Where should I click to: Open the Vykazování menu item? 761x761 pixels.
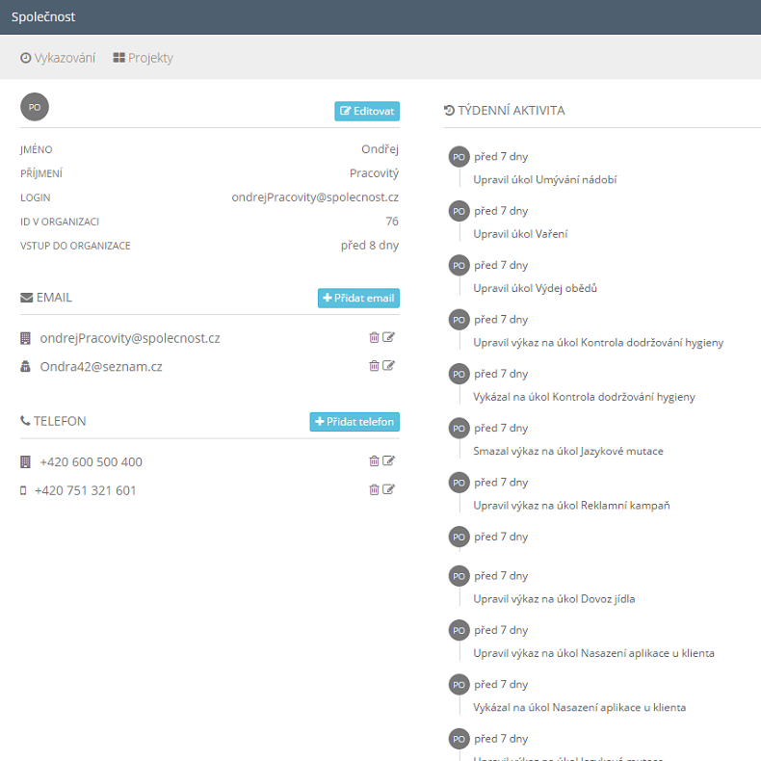(x=58, y=58)
